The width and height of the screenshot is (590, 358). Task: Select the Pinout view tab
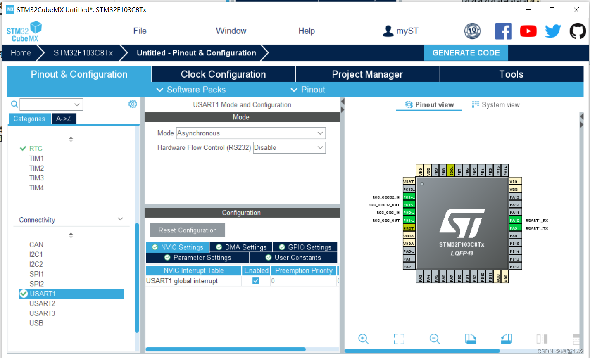click(x=429, y=105)
